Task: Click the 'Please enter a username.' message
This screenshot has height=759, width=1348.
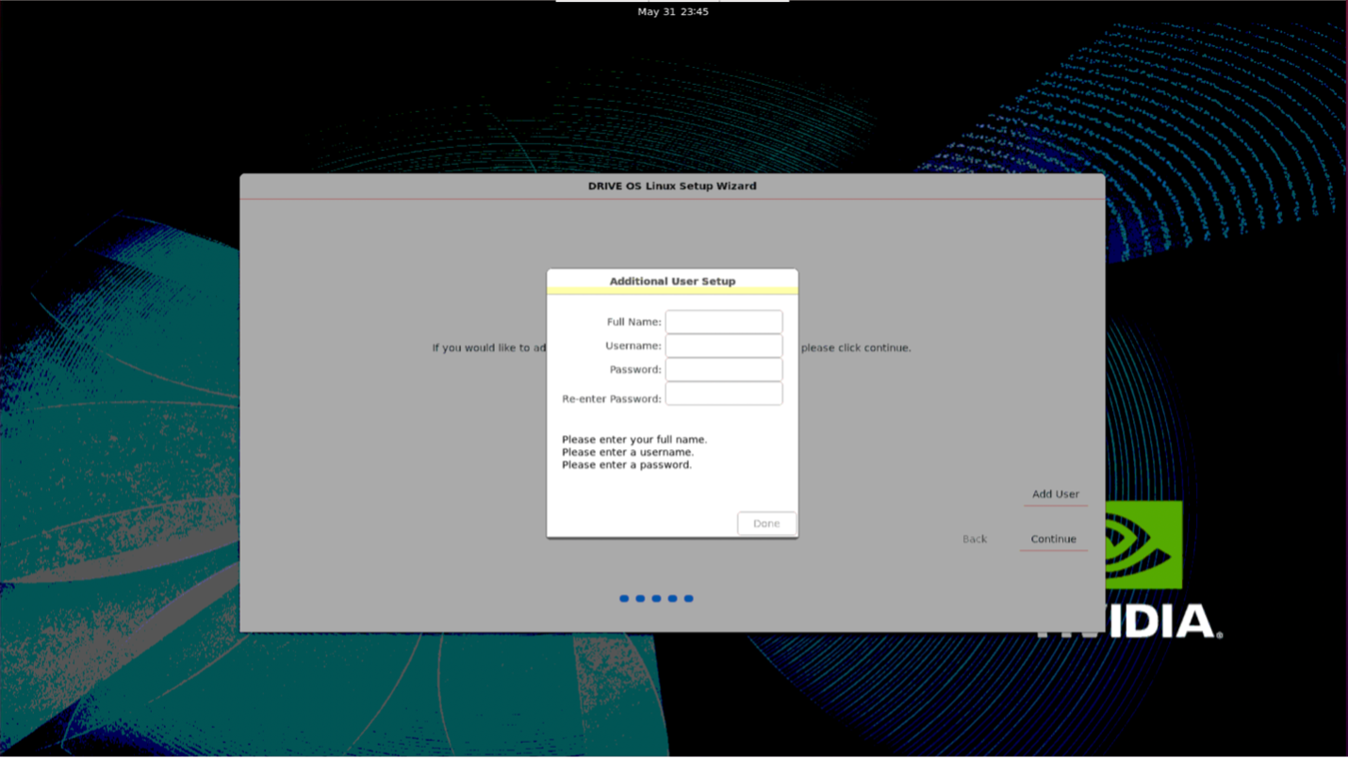Action: coord(628,452)
